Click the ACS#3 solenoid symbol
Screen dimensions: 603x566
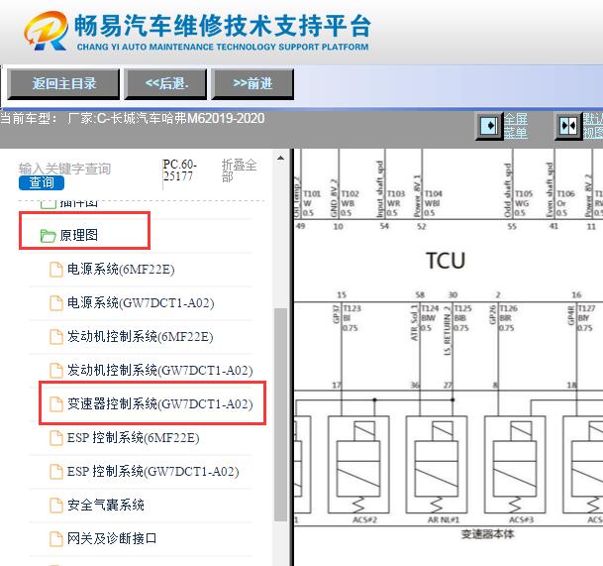515,465
